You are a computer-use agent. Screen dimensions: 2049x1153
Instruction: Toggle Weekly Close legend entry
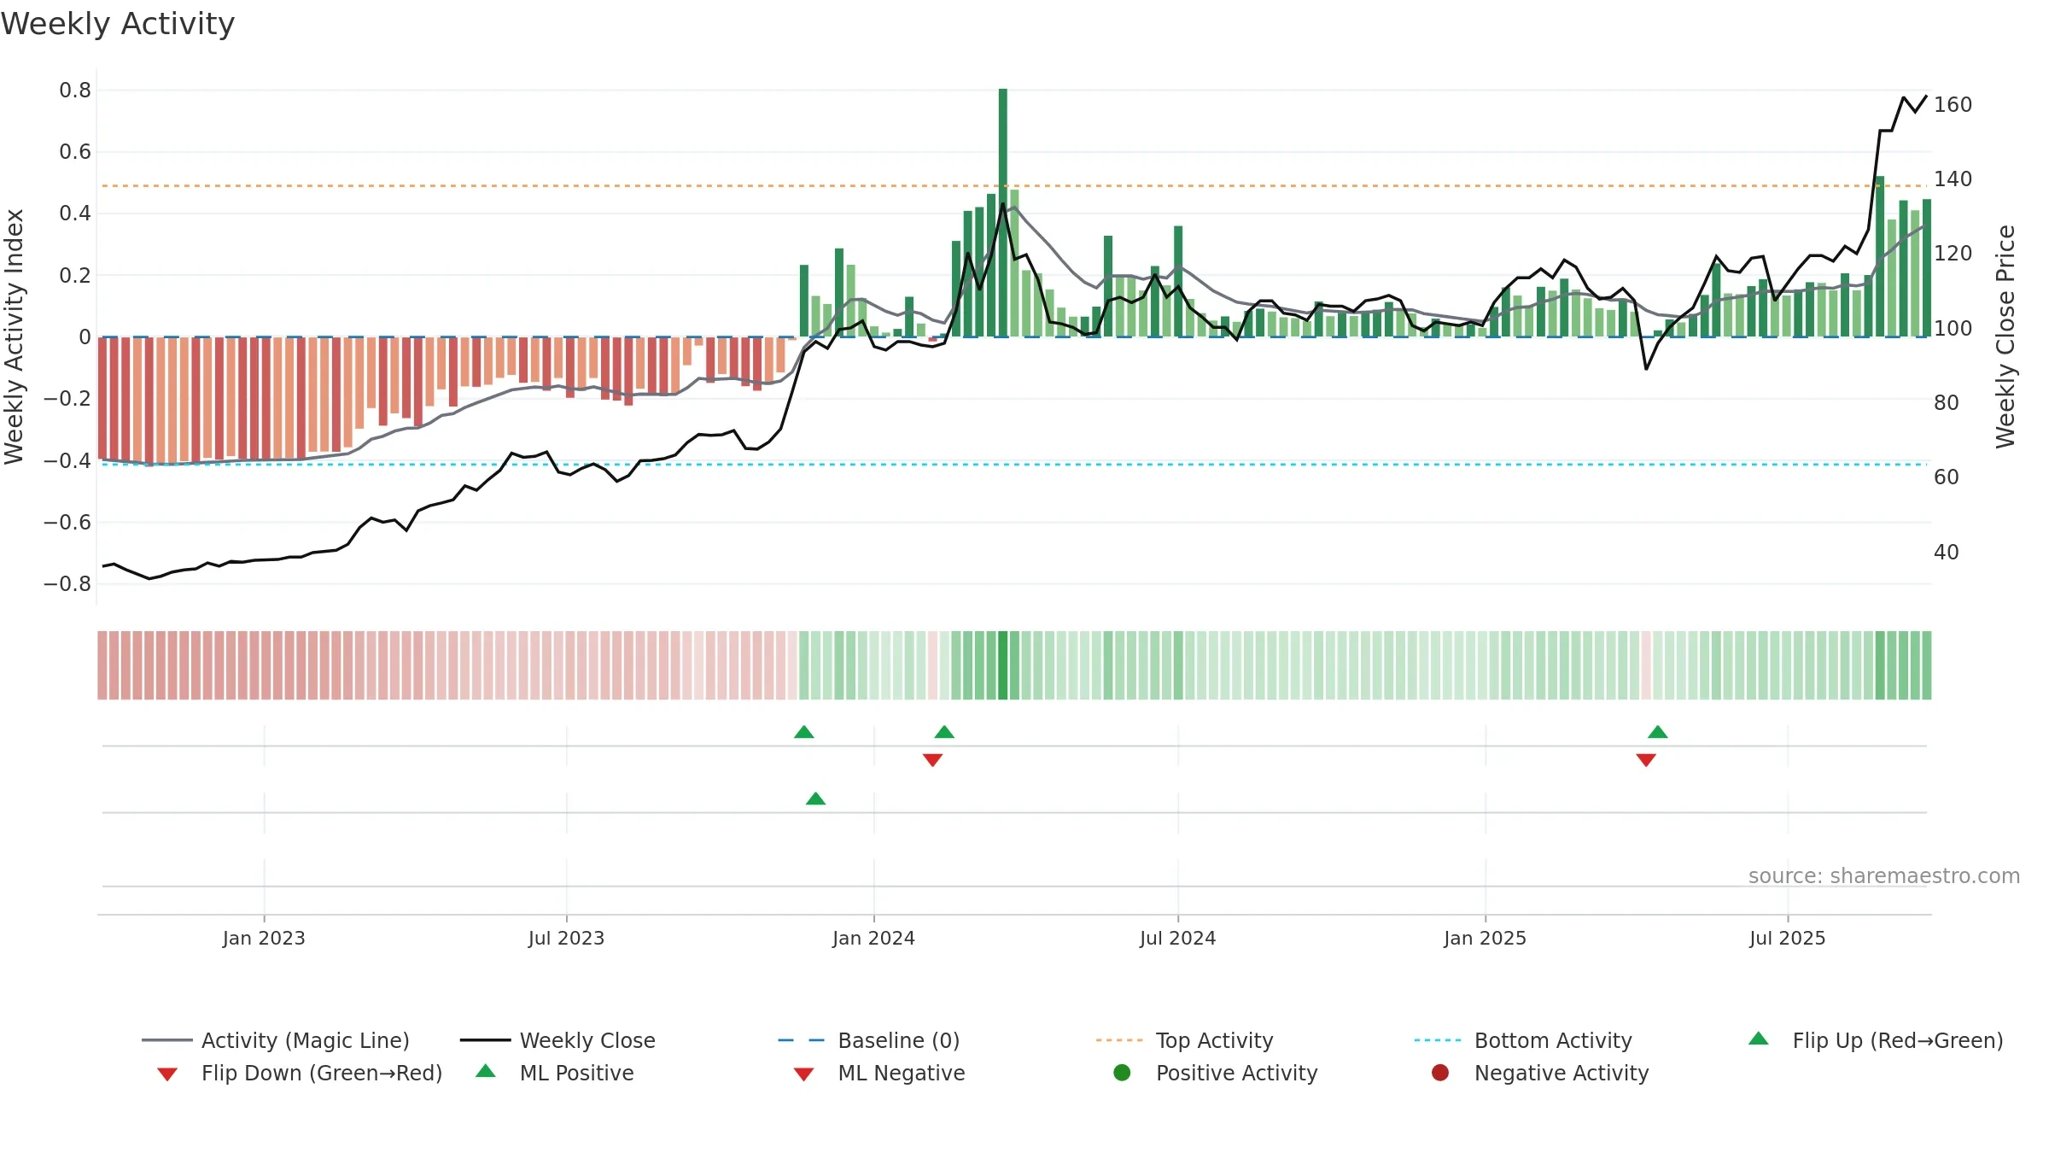557,1040
